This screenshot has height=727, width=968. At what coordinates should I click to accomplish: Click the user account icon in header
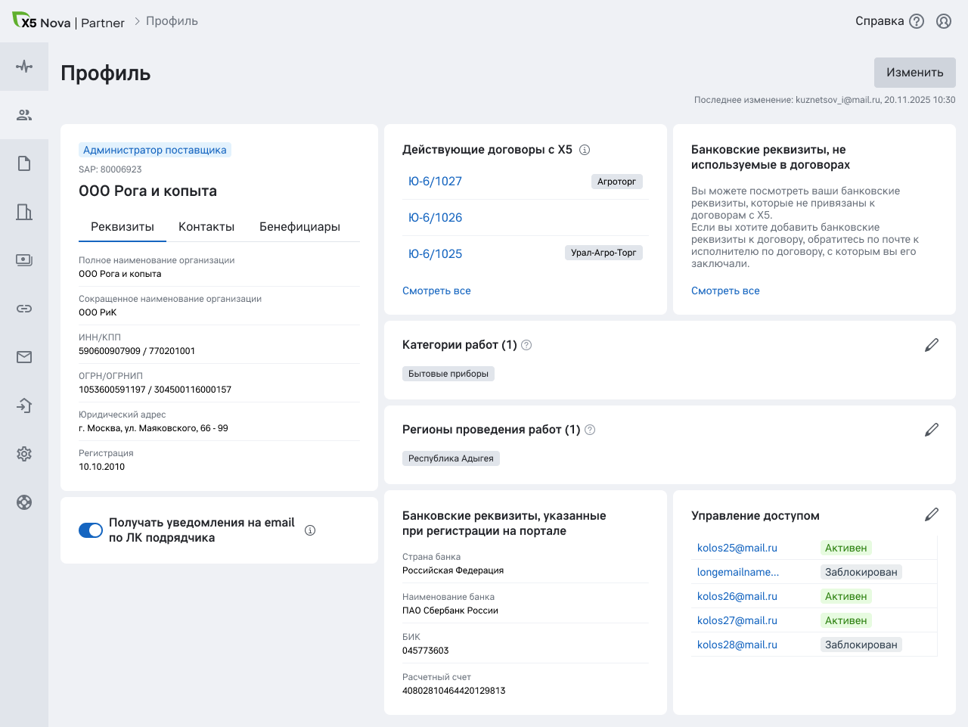[943, 21]
